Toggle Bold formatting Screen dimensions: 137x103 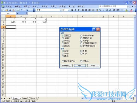72,10
